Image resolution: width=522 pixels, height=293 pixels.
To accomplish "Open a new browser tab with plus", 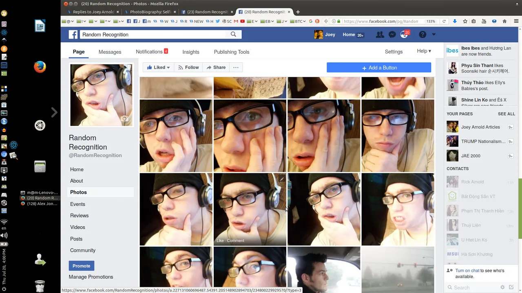I will [298, 12].
